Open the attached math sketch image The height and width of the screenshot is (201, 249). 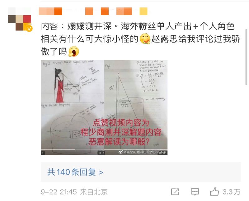tap(104, 107)
